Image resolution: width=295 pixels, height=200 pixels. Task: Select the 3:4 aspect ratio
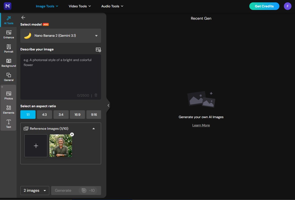coord(61,114)
